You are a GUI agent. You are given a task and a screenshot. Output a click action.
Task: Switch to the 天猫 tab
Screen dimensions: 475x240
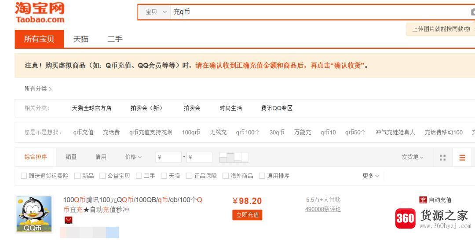click(81, 39)
